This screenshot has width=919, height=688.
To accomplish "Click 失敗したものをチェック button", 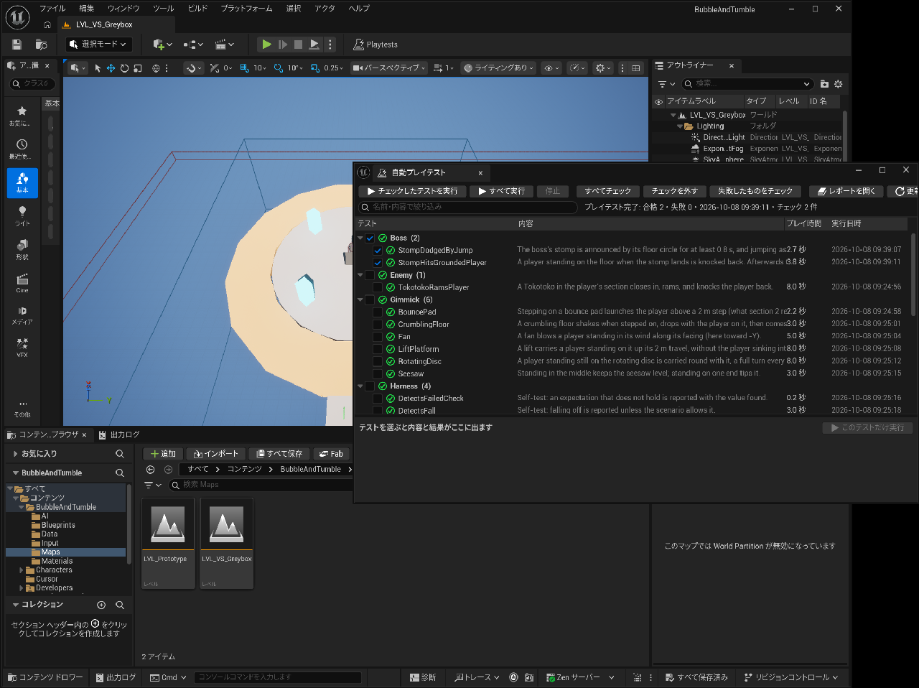I will click(755, 192).
